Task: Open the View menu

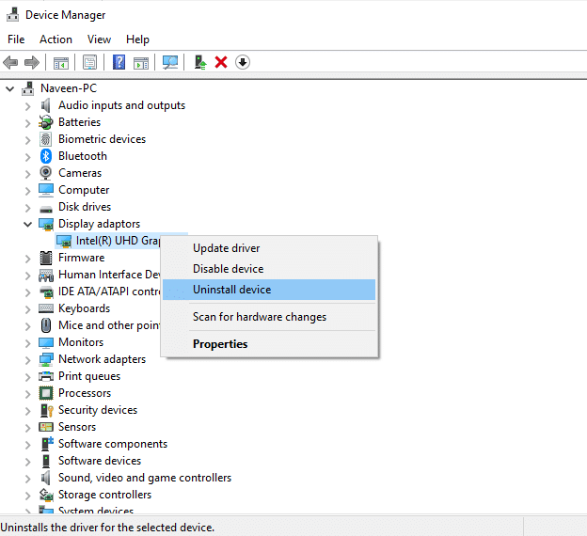Action: (x=99, y=39)
